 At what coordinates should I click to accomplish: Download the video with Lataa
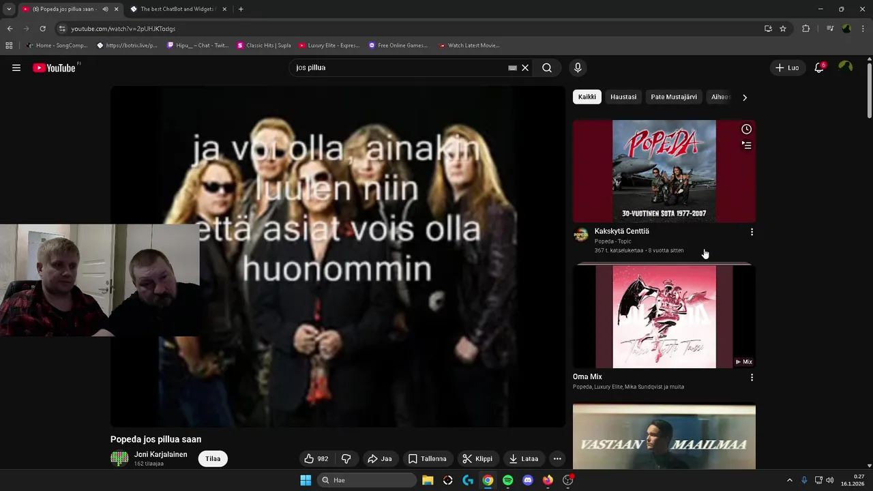524,459
